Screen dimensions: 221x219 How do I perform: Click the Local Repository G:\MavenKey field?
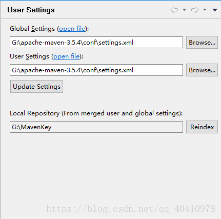tap(96, 127)
